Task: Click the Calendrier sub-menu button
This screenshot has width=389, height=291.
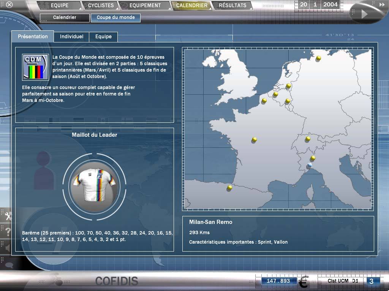Action: pos(65,18)
